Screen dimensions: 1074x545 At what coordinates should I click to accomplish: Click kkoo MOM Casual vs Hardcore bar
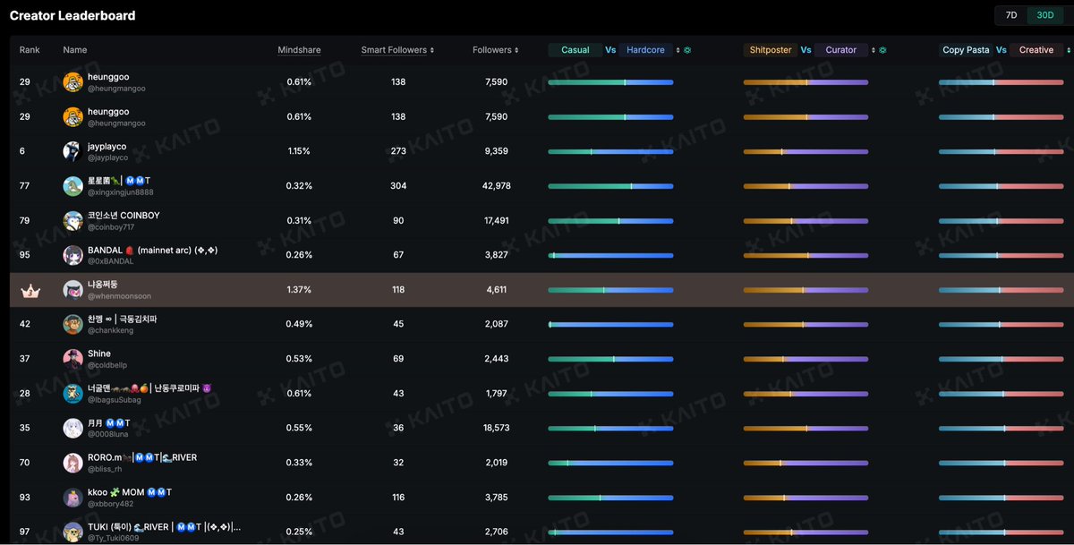point(610,498)
